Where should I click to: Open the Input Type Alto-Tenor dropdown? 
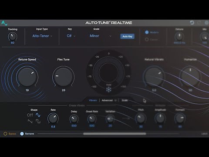[42, 36]
